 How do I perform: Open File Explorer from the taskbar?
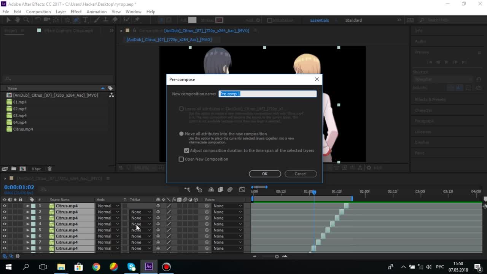61,267
